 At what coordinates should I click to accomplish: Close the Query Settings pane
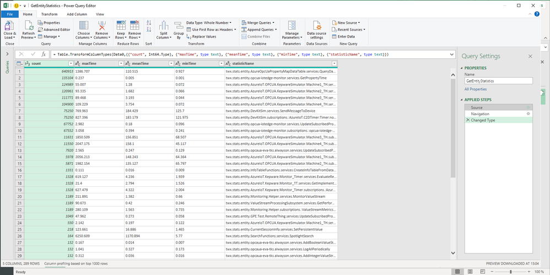click(x=530, y=56)
